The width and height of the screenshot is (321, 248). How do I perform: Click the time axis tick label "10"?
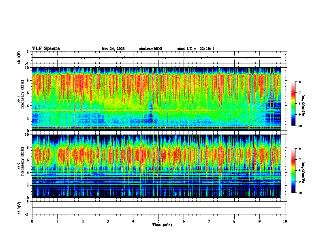coord(285,221)
